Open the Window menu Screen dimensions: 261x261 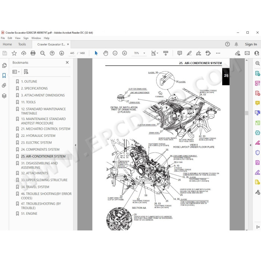pyautogui.click(x=36, y=38)
